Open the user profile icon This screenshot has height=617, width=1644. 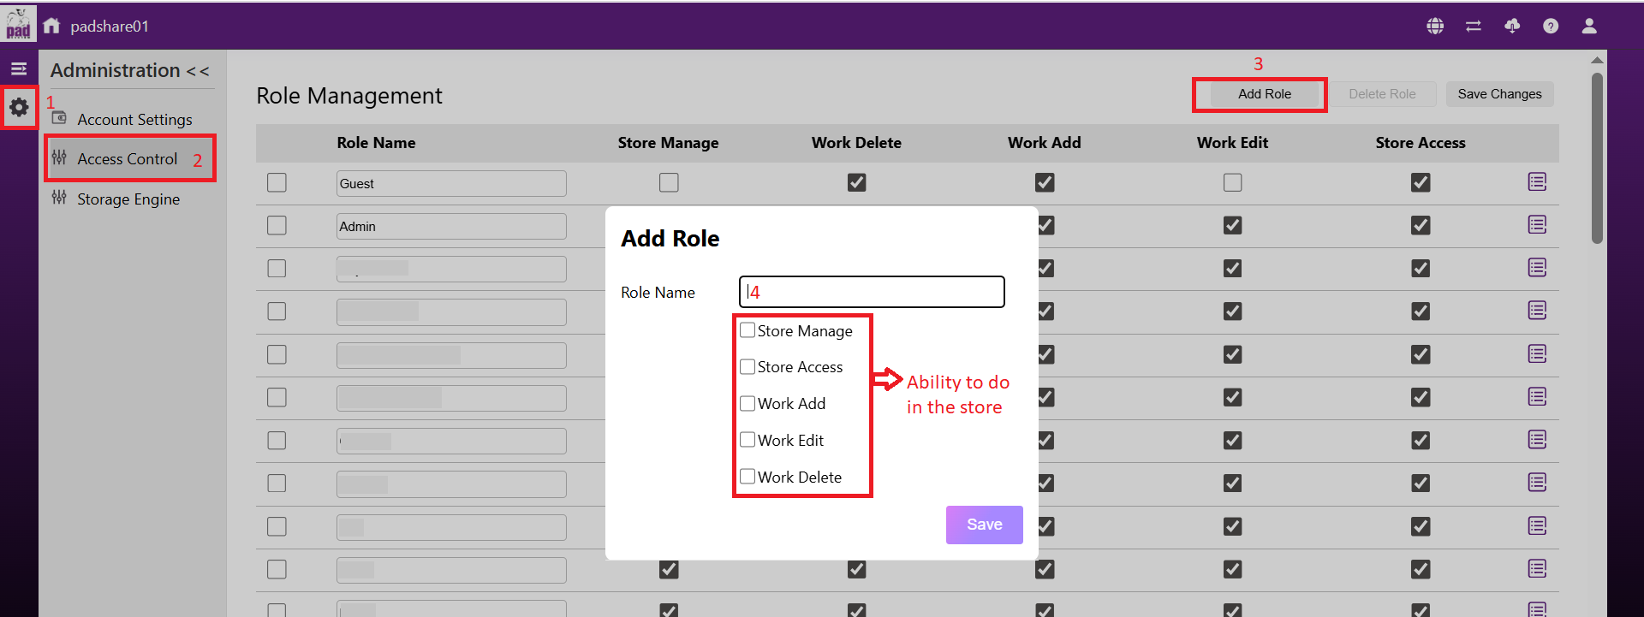[1589, 27]
